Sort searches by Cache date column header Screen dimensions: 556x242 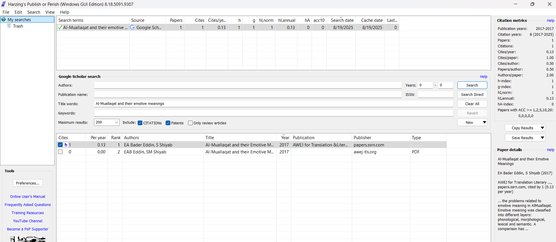[370, 20]
